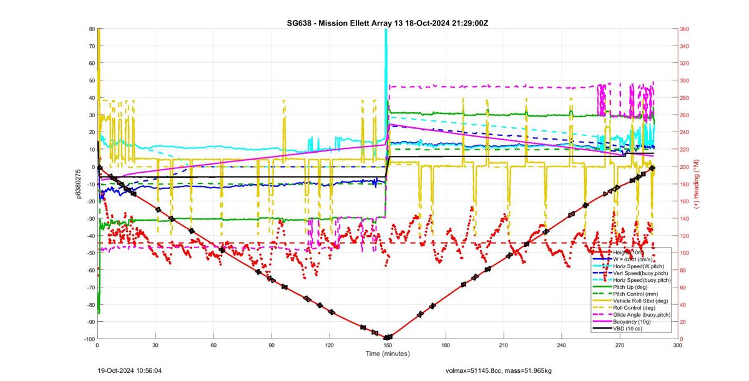Click the x-axis tick label '30'
Viewport: 749px width, 381px height.
click(x=155, y=345)
